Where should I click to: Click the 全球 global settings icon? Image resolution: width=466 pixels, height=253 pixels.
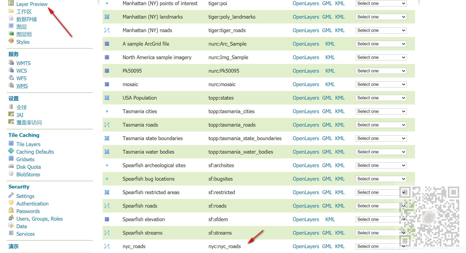11,107
